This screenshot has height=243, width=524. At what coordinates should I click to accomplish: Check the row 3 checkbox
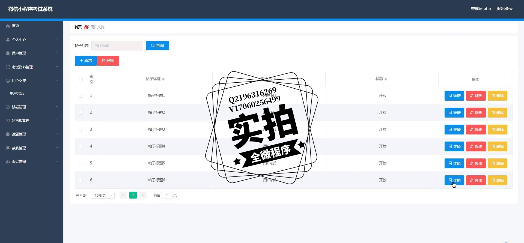click(81, 130)
